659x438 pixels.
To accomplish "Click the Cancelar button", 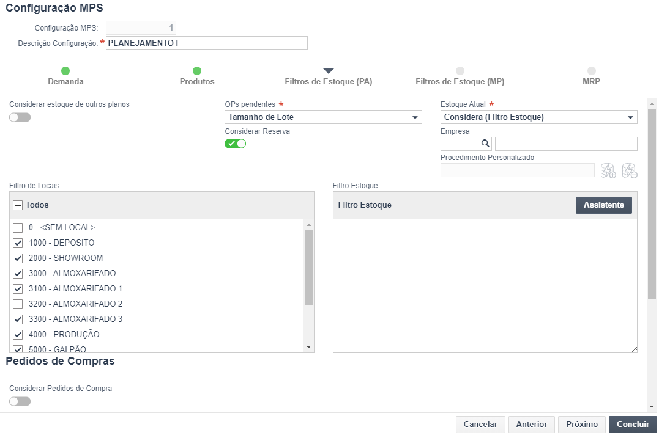I will coord(480,424).
